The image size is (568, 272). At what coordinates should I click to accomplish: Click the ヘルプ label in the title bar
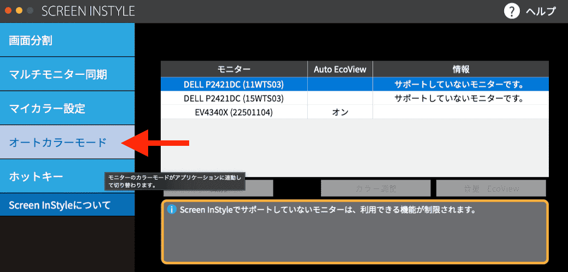(541, 11)
